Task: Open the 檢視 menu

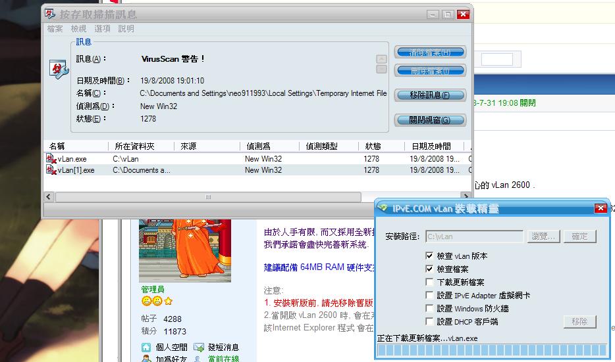Action: [78, 28]
